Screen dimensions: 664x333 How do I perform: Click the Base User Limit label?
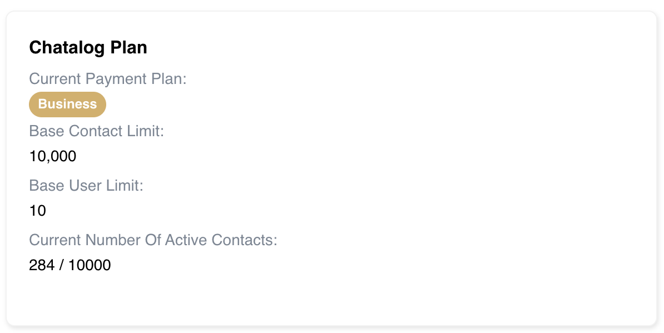point(86,185)
